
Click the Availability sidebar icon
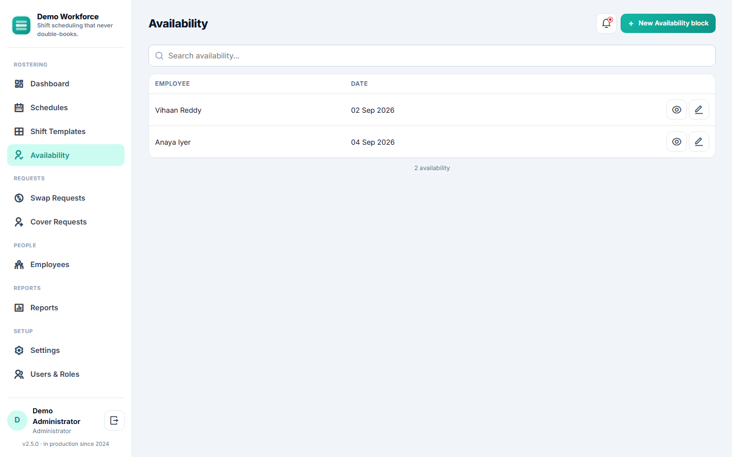point(19,155)
